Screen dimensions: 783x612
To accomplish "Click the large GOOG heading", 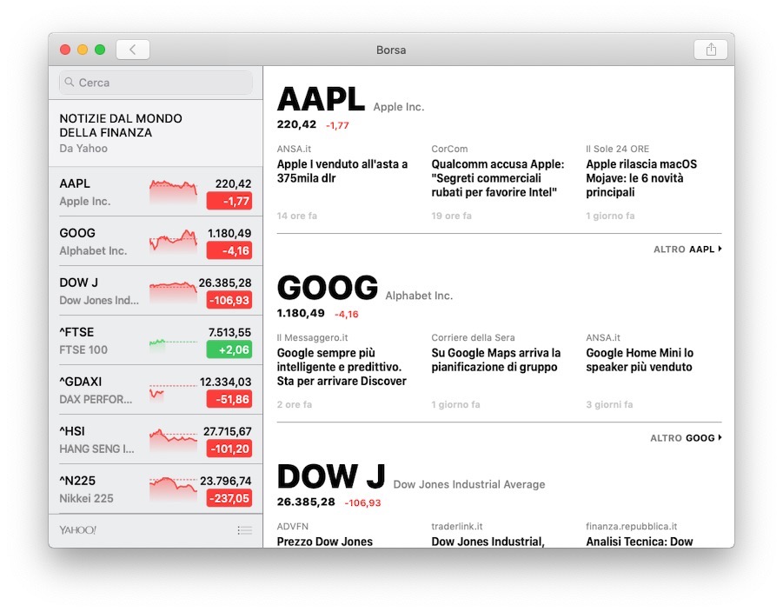I will (328, 289).
